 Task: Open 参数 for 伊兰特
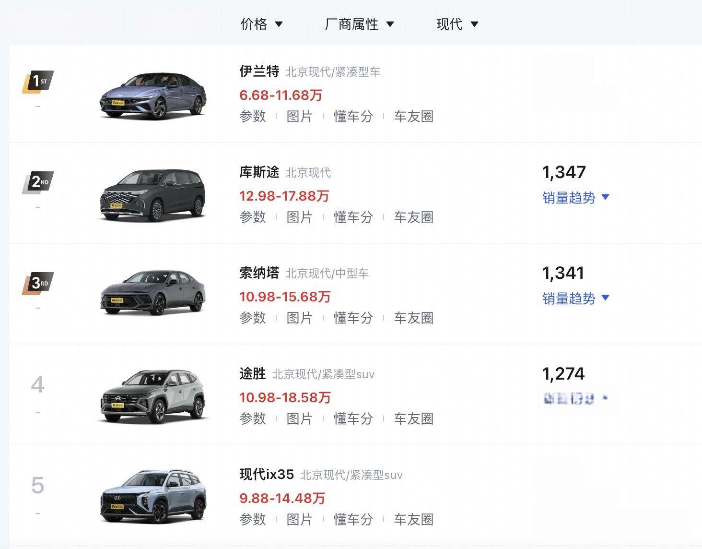pos(253,116)
